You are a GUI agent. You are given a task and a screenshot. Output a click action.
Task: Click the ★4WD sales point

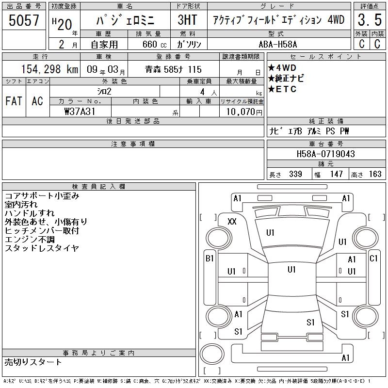[x=282, y=68]
